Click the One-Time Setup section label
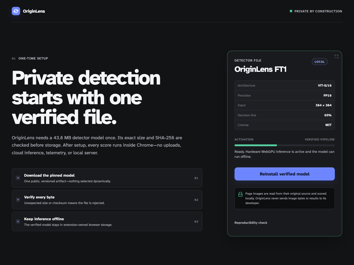Image resolution: width=354 pixels, height=265 pixels. pos(33,58)
